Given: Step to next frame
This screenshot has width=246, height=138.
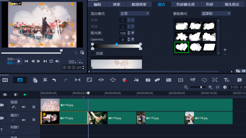Looking at the screenshot, I should click(38, 61).
